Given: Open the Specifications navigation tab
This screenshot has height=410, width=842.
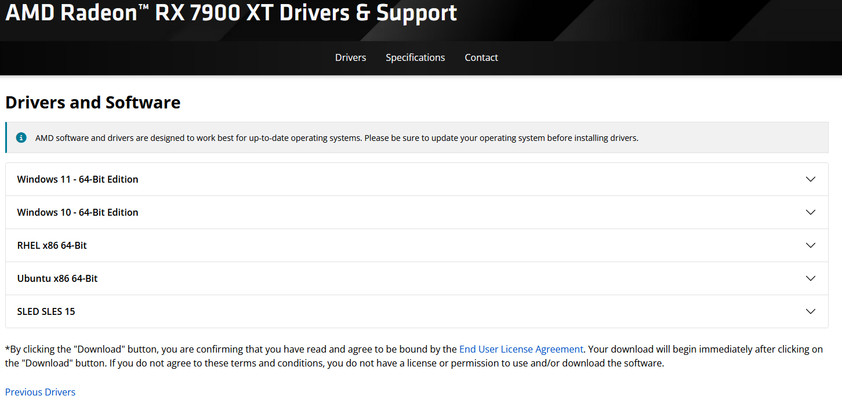Looking at the screenshot, I should [x=415, y=57].
